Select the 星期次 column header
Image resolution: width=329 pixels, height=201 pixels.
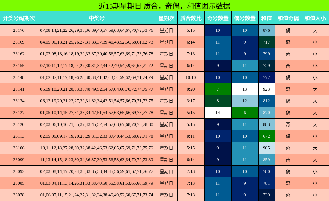point(167,18)
